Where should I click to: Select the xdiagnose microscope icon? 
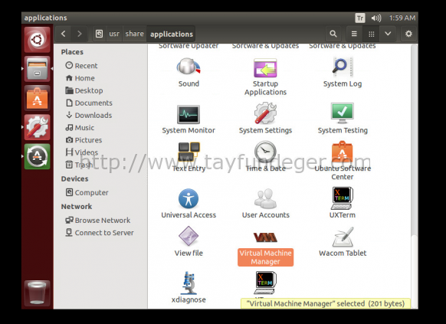coord(189,283)
